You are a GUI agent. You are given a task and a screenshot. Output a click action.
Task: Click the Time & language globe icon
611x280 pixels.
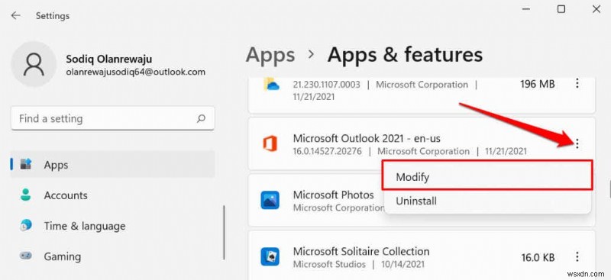coord(26,226)
